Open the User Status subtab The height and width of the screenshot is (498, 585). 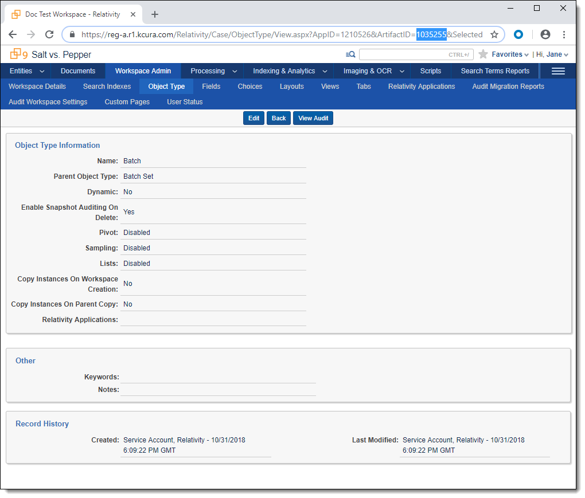click(185, 102)
